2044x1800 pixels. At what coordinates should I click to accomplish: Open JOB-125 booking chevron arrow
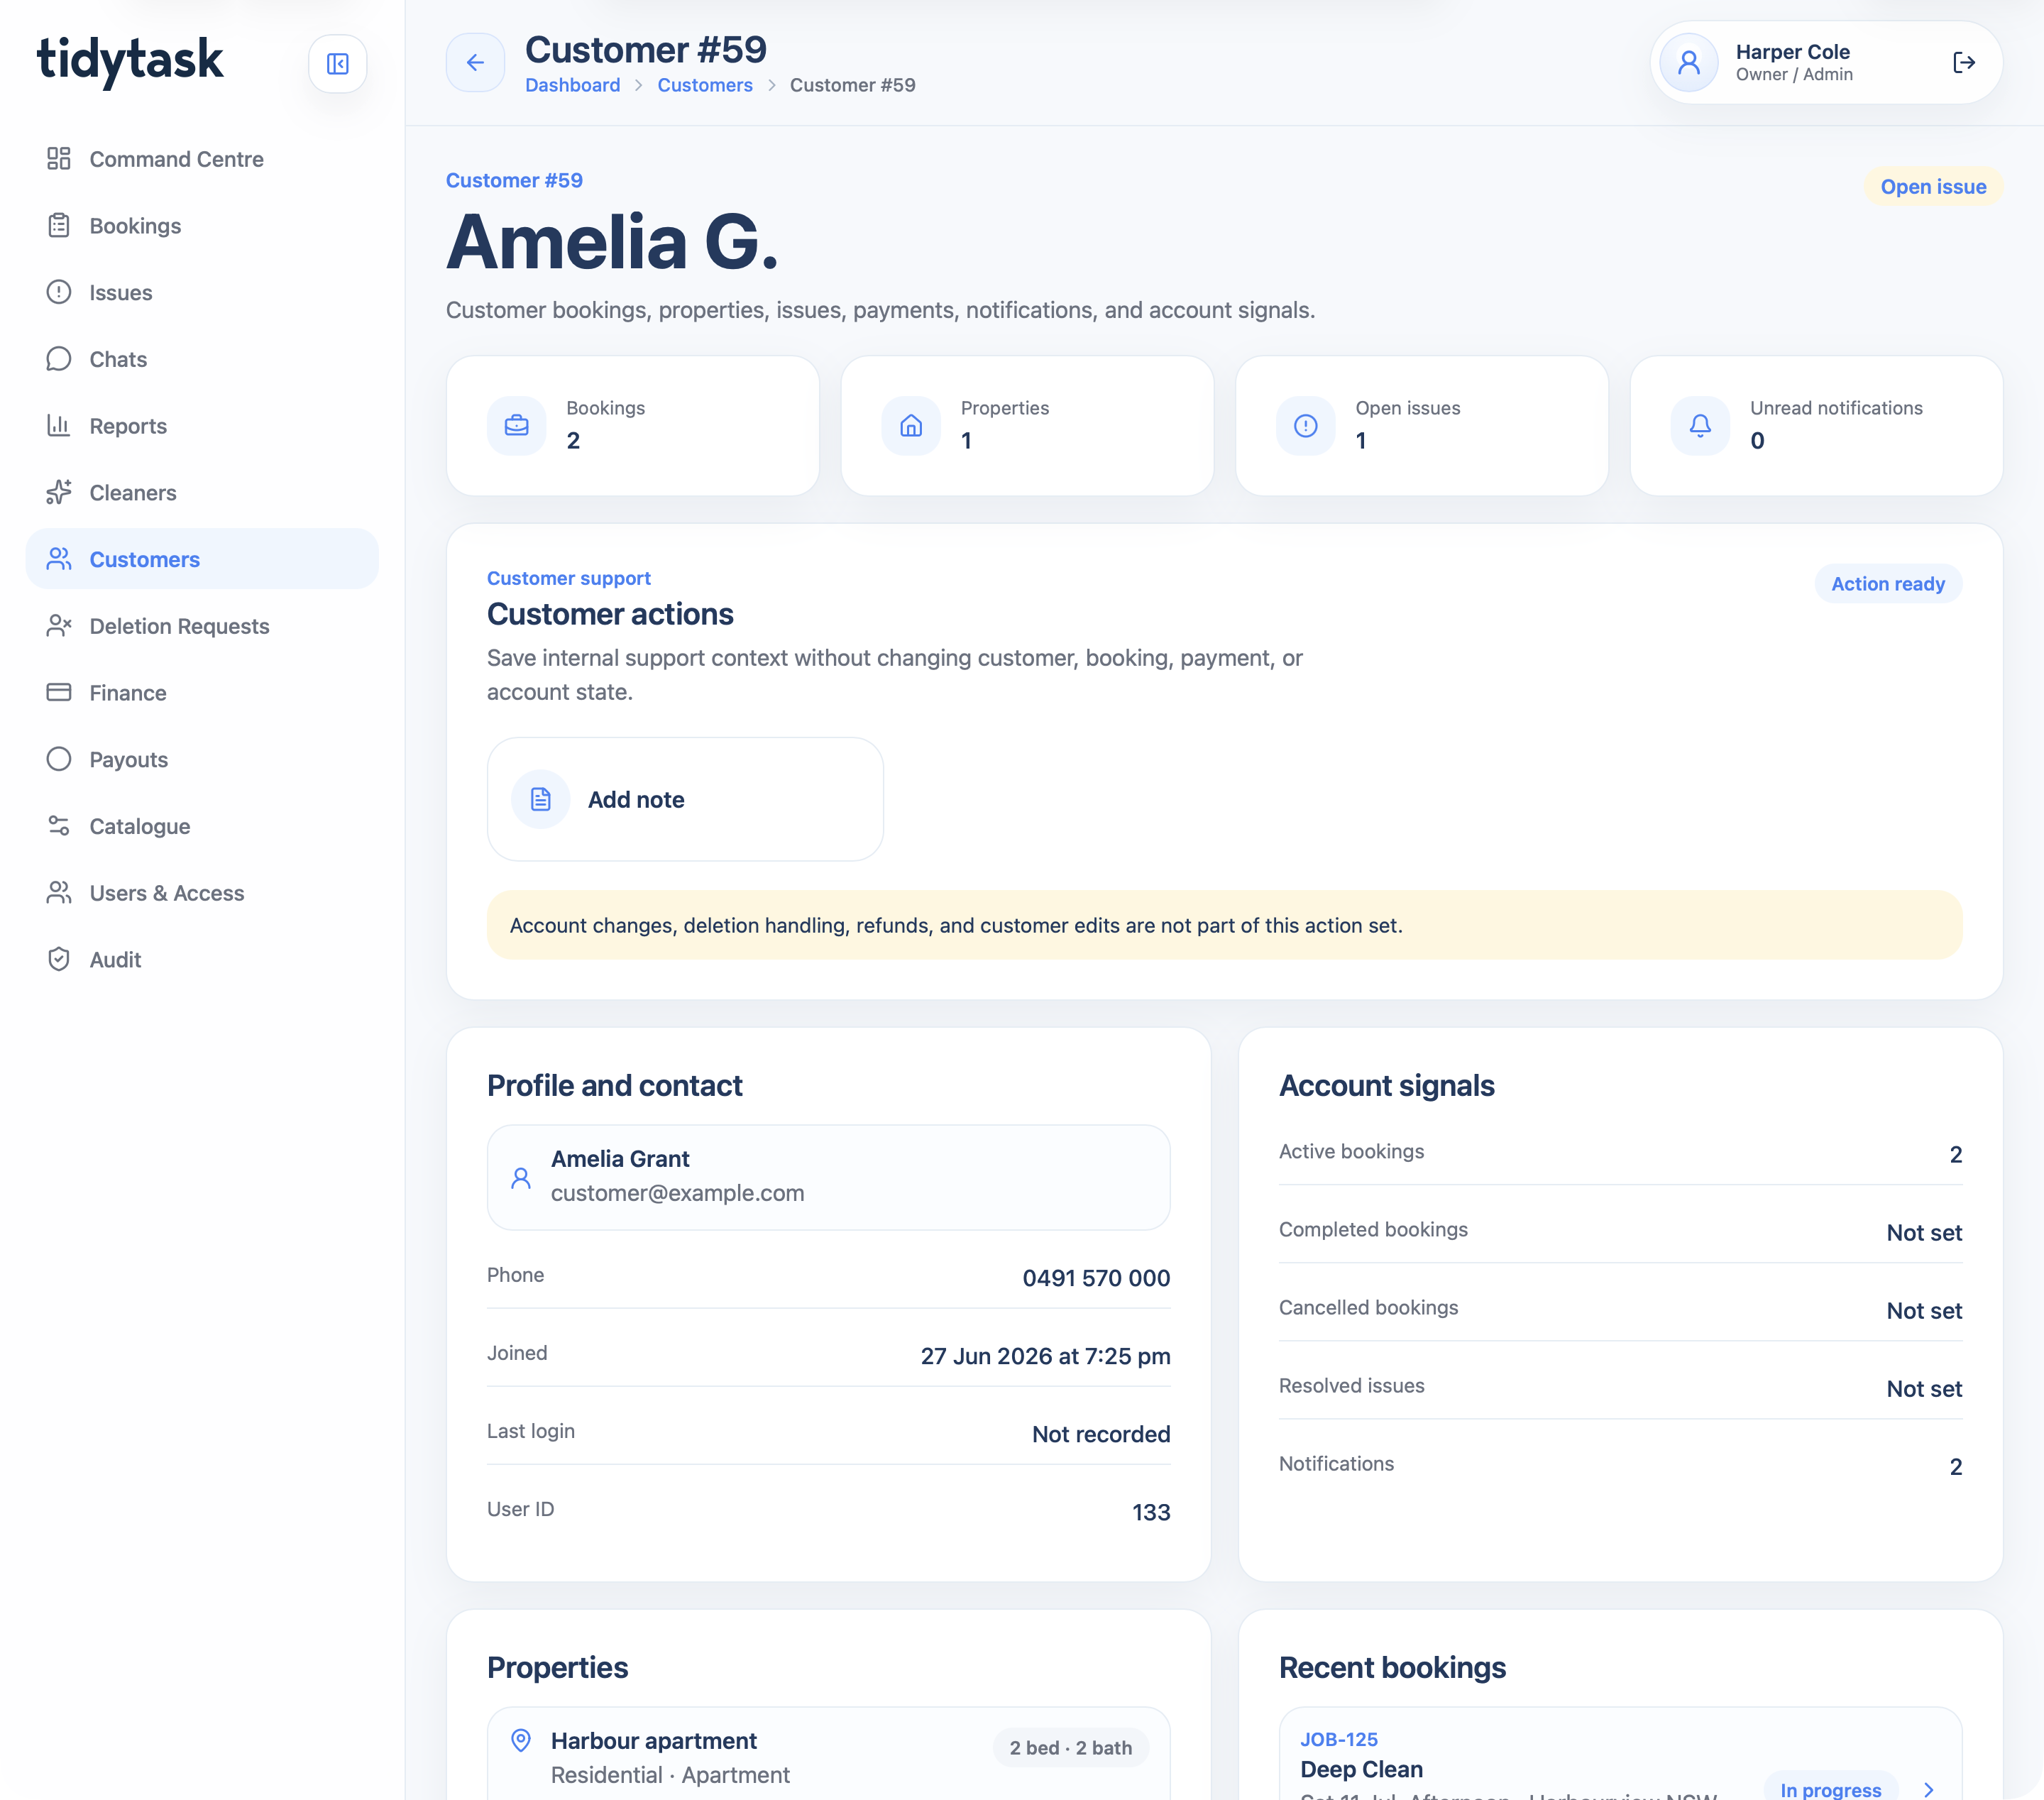coord(1929,1790)
